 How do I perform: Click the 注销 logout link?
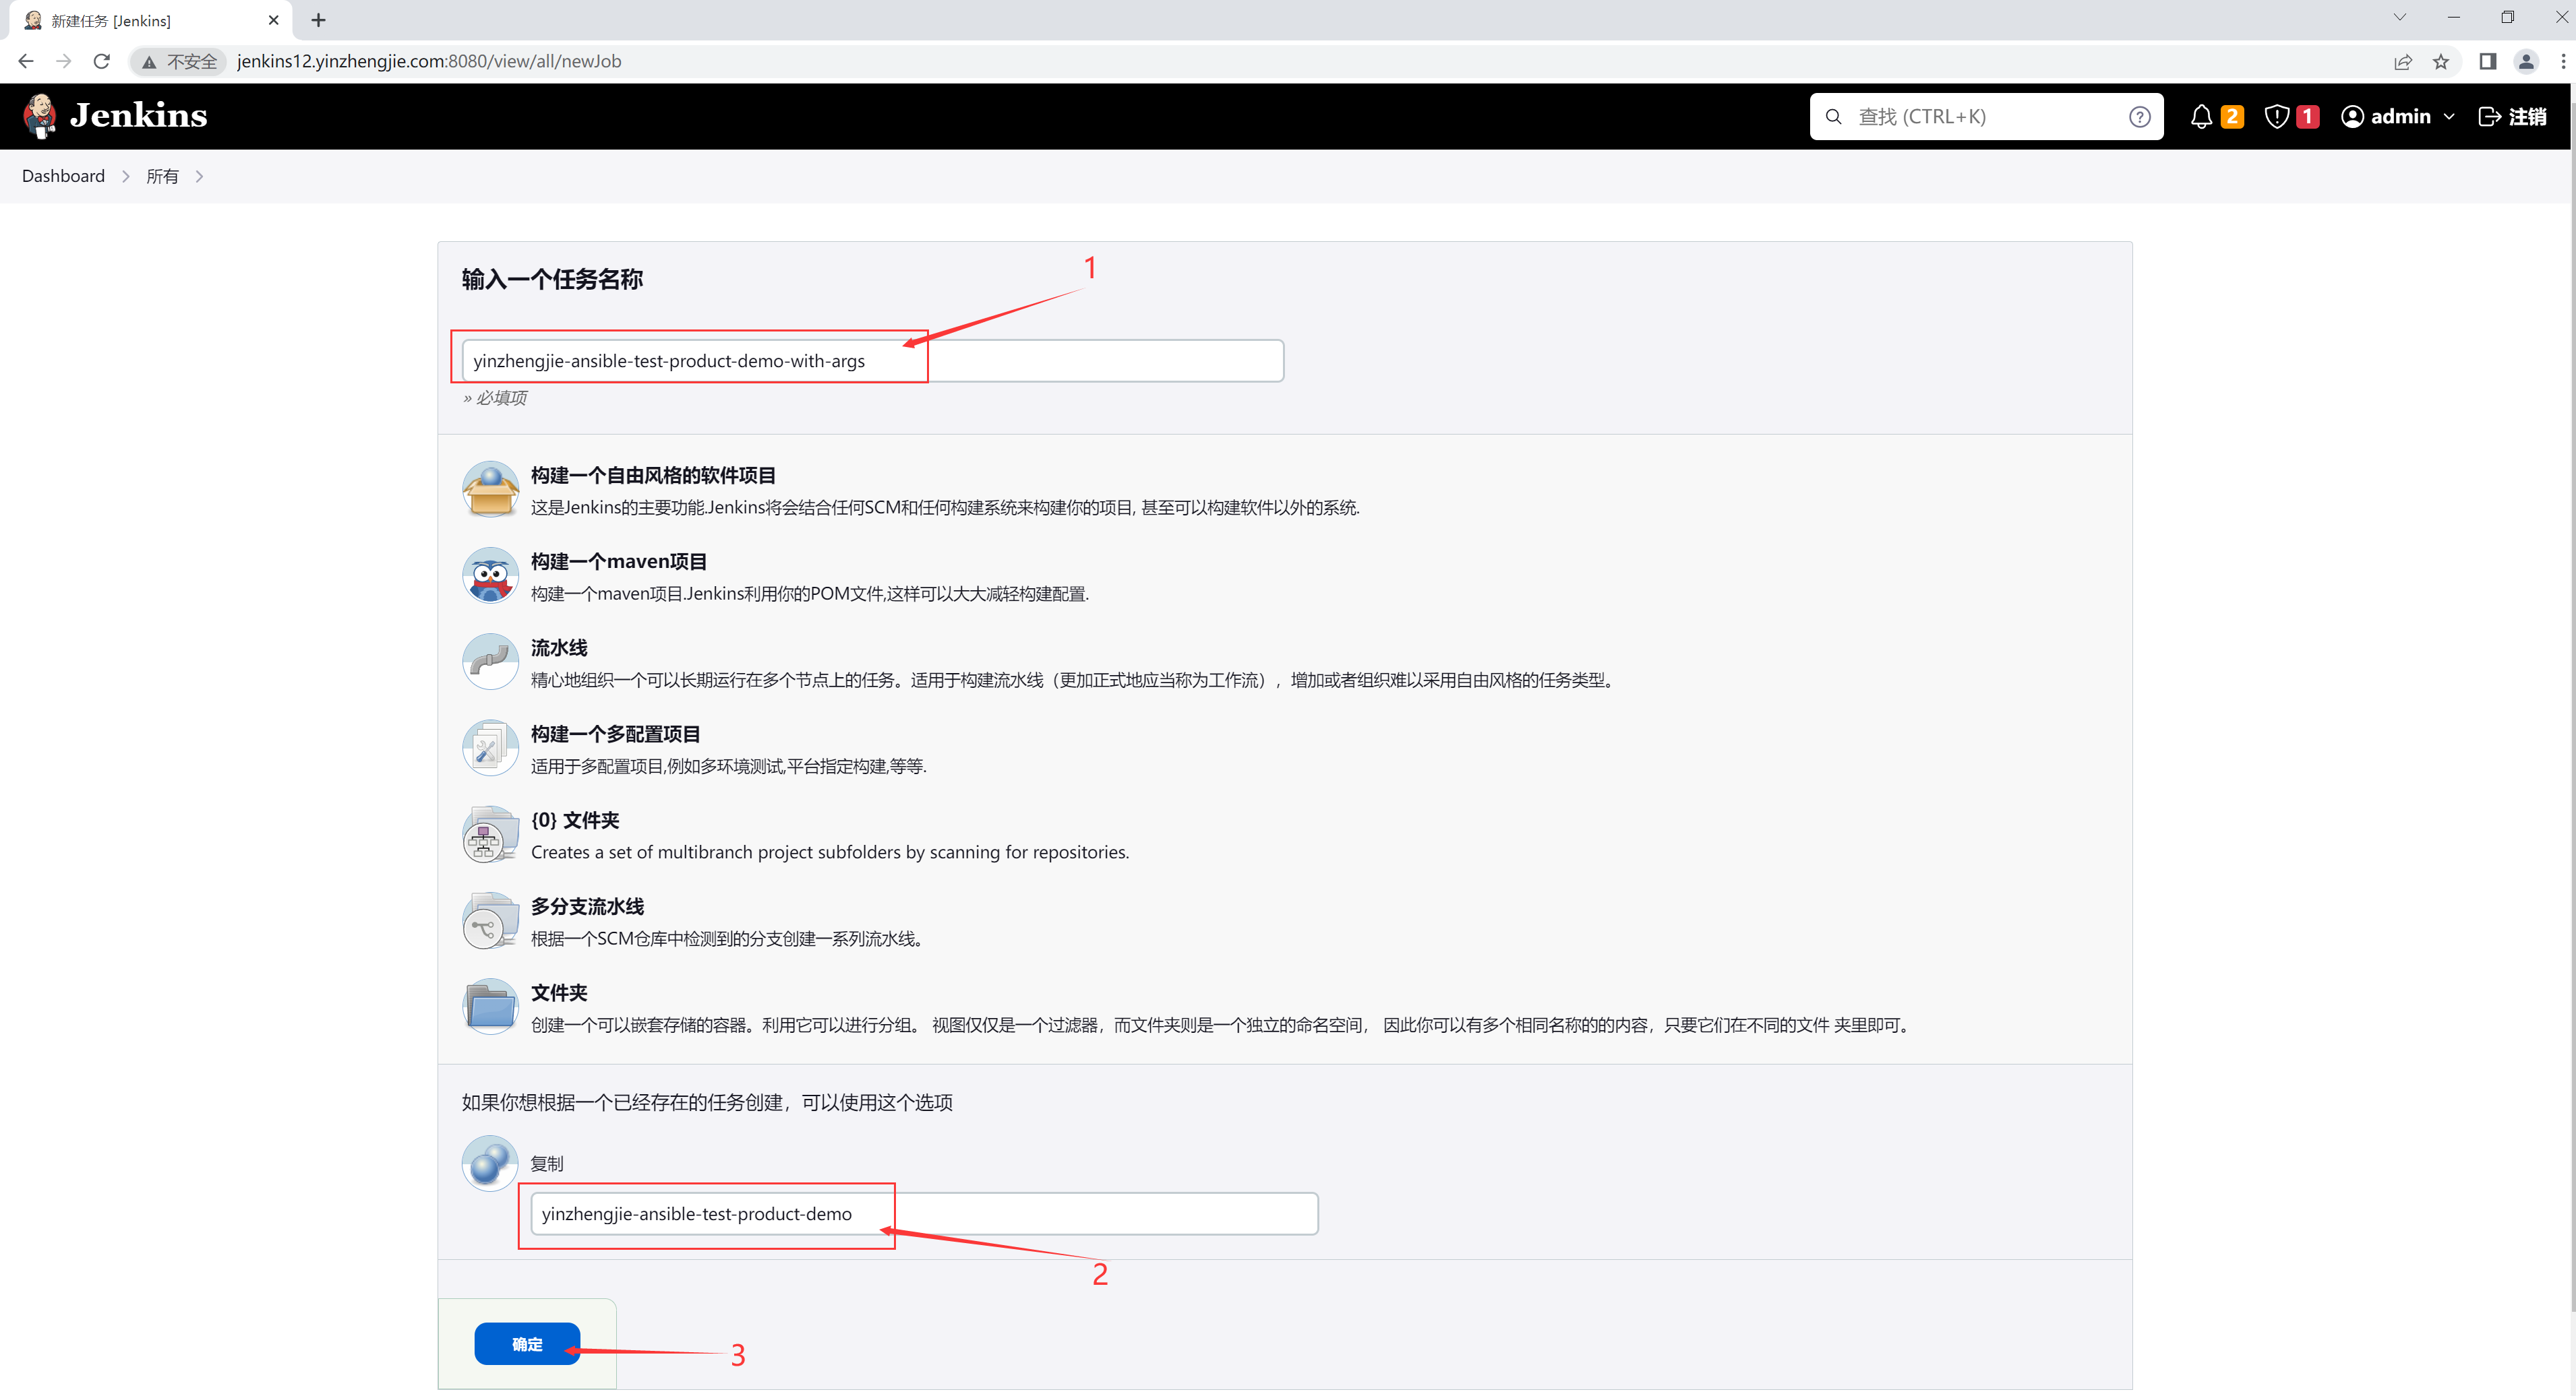coord(2512,117)
